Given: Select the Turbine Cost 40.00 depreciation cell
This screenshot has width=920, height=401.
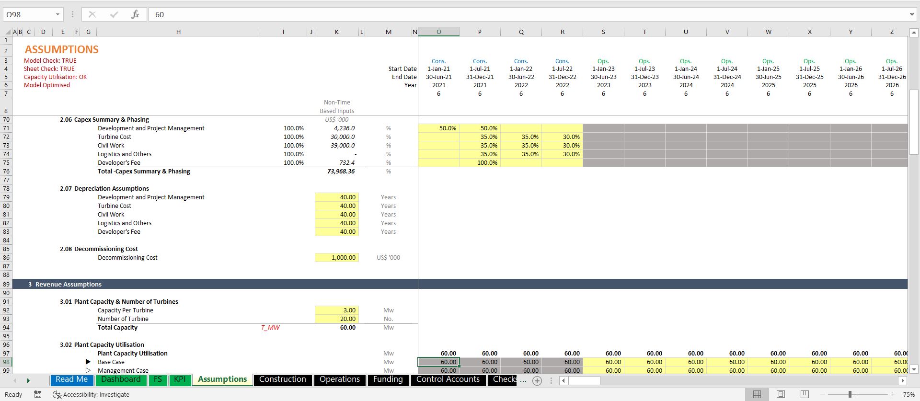Looking at the screenshot, I should point(337,206).
